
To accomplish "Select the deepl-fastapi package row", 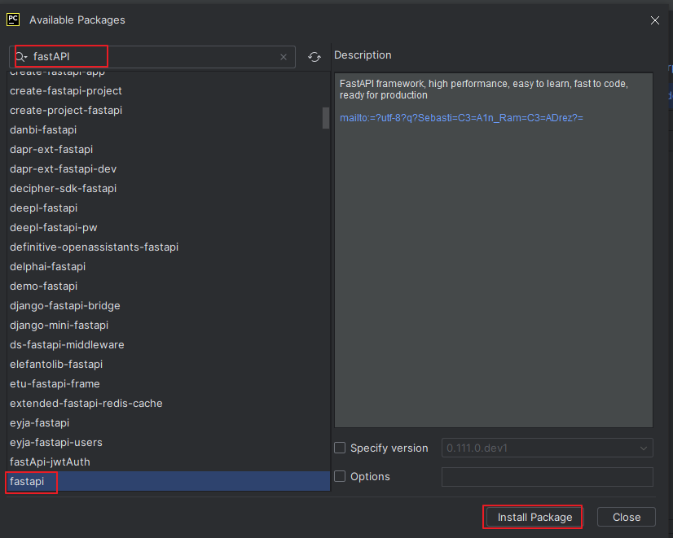I will [x=169, y=208].
